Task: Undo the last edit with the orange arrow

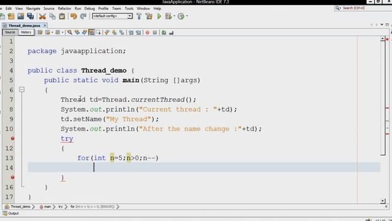Action: [73, 17]
